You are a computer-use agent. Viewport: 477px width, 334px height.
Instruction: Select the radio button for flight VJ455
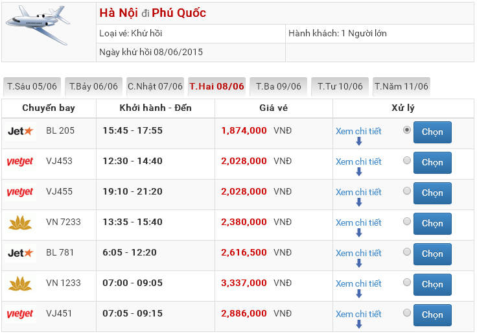pos(407,191)
